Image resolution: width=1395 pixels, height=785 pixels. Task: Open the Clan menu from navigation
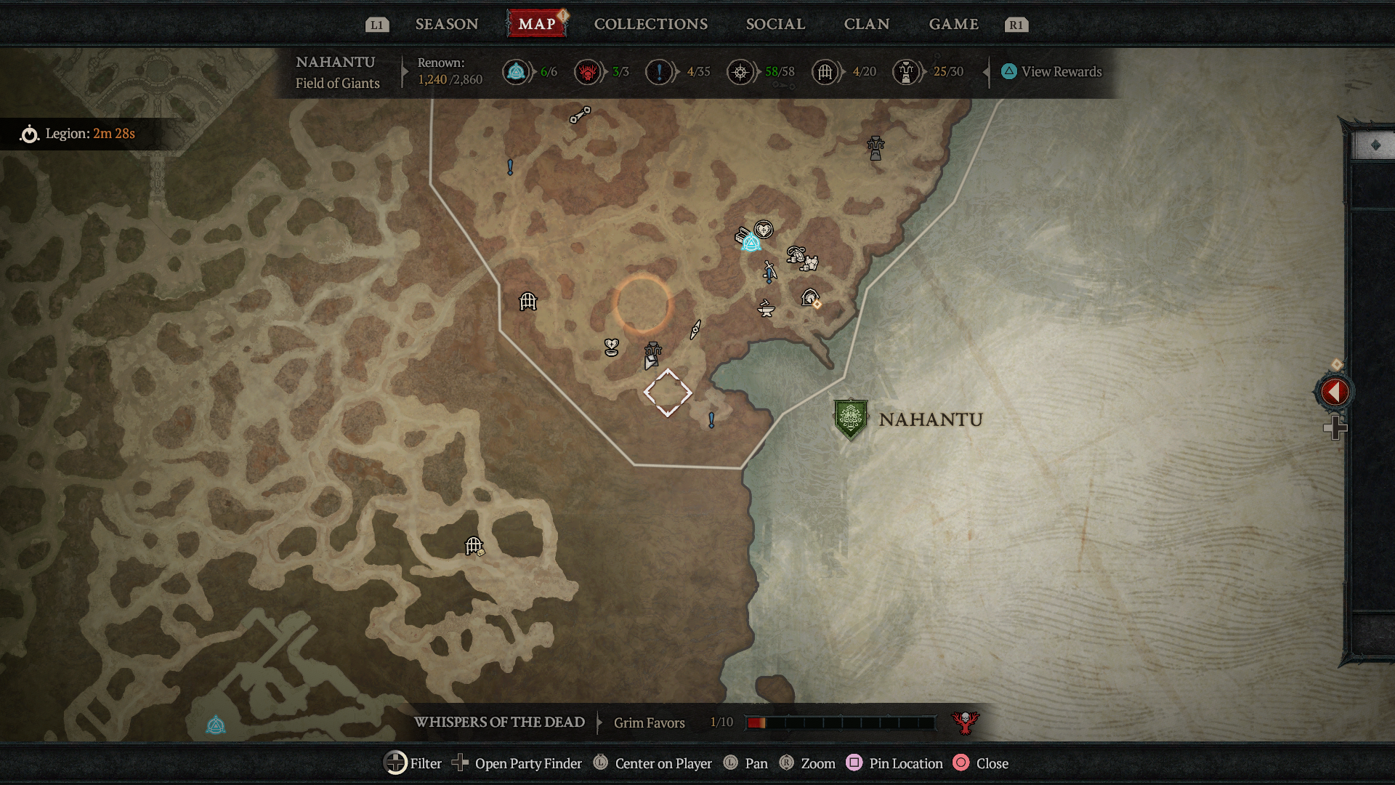pos(866,24)
